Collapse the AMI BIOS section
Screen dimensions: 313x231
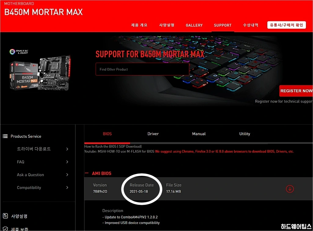87,173
